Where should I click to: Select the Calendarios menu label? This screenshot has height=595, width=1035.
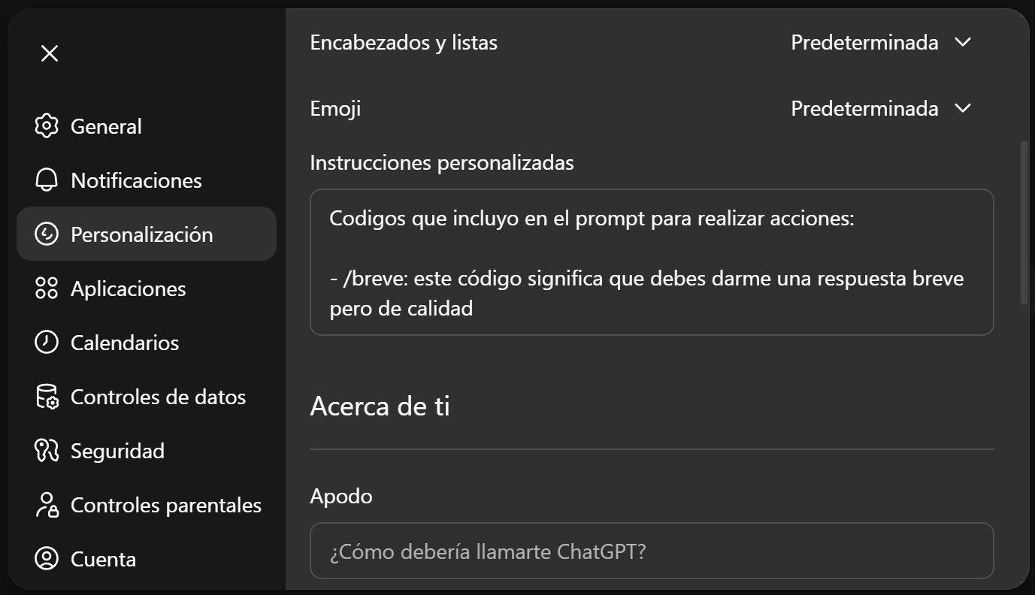125,343
